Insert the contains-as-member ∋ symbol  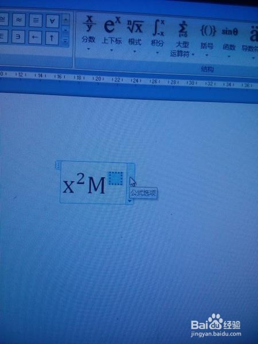pos(18,37)
